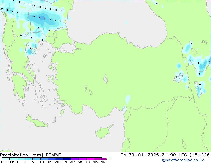The width and height of the screenshot is (211, 163).
Task: Click the precipitation value '7' on the map
Action: coord(45,18)
